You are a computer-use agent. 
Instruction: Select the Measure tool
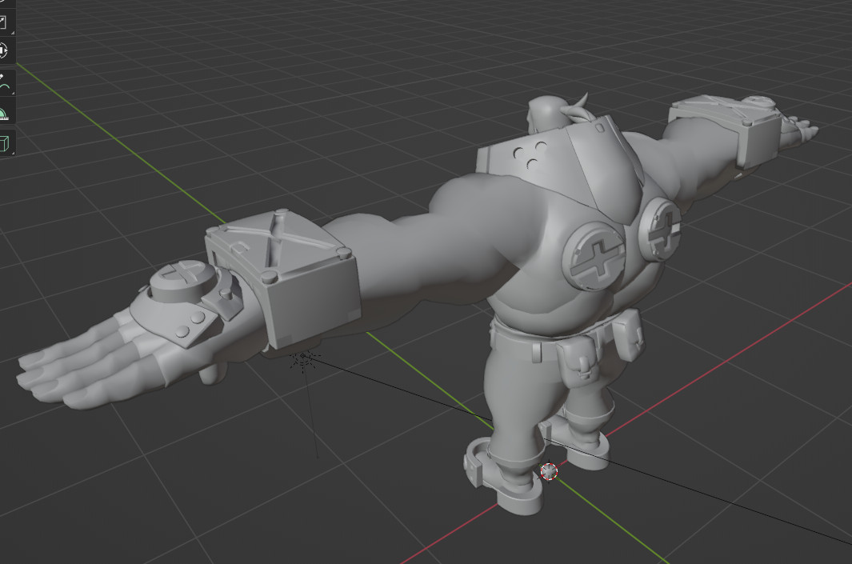pos(6,112)
